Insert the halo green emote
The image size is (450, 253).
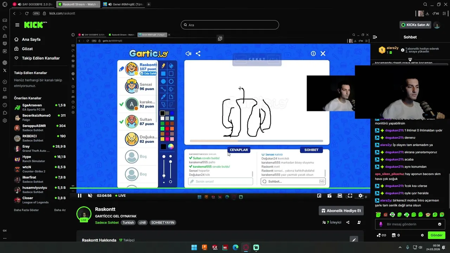(378, 214)
